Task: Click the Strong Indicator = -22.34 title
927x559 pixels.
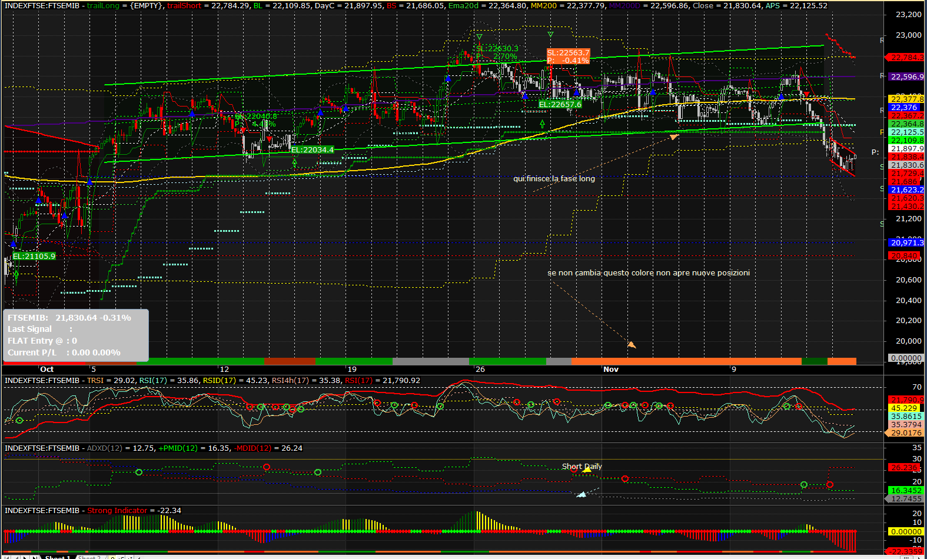Action: pyautogui.click(x=134, y=510)
